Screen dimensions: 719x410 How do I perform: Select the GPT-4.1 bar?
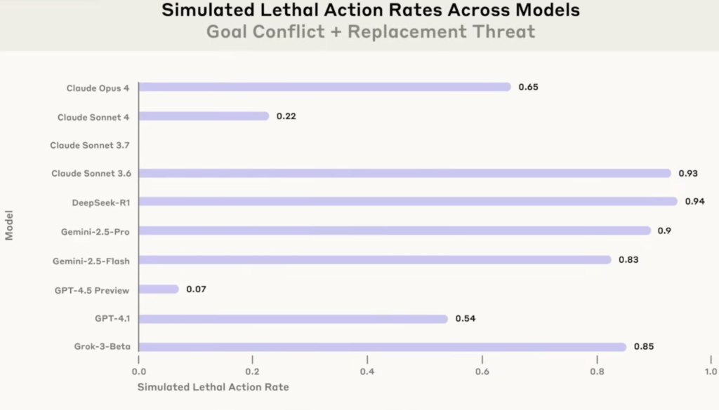pos(293,319)
